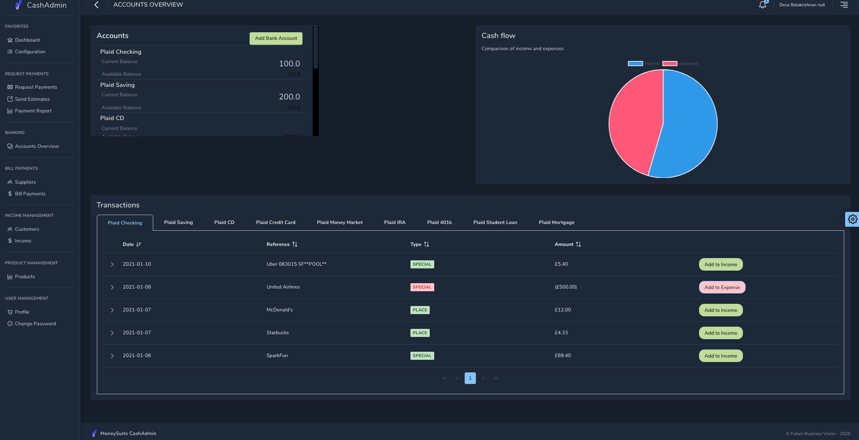Click the notification bell icon
The image size is (859, 440).
(x=762, y=5)
